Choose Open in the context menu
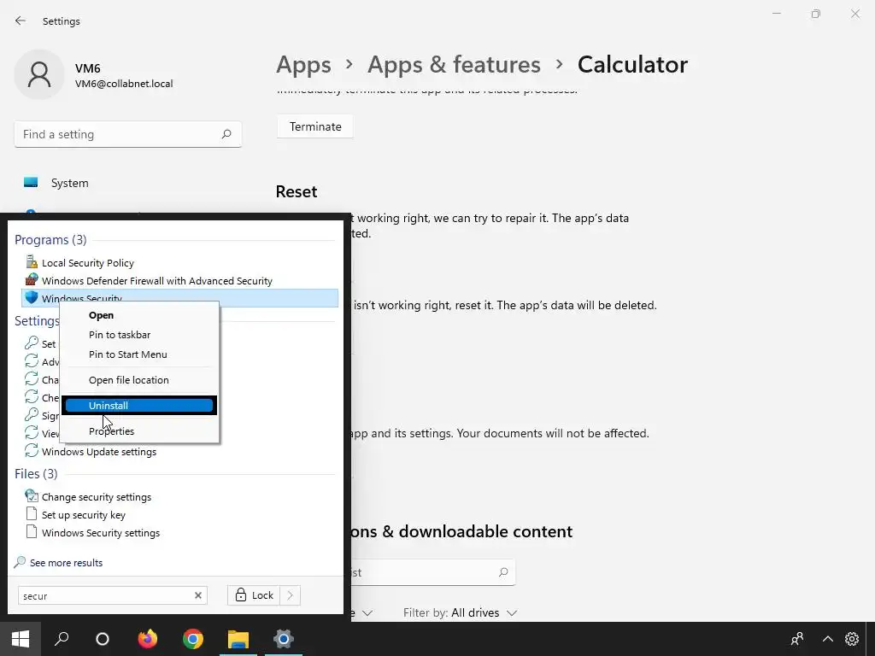Viewport: 875px width, 656px height. (x=139, y=315)
